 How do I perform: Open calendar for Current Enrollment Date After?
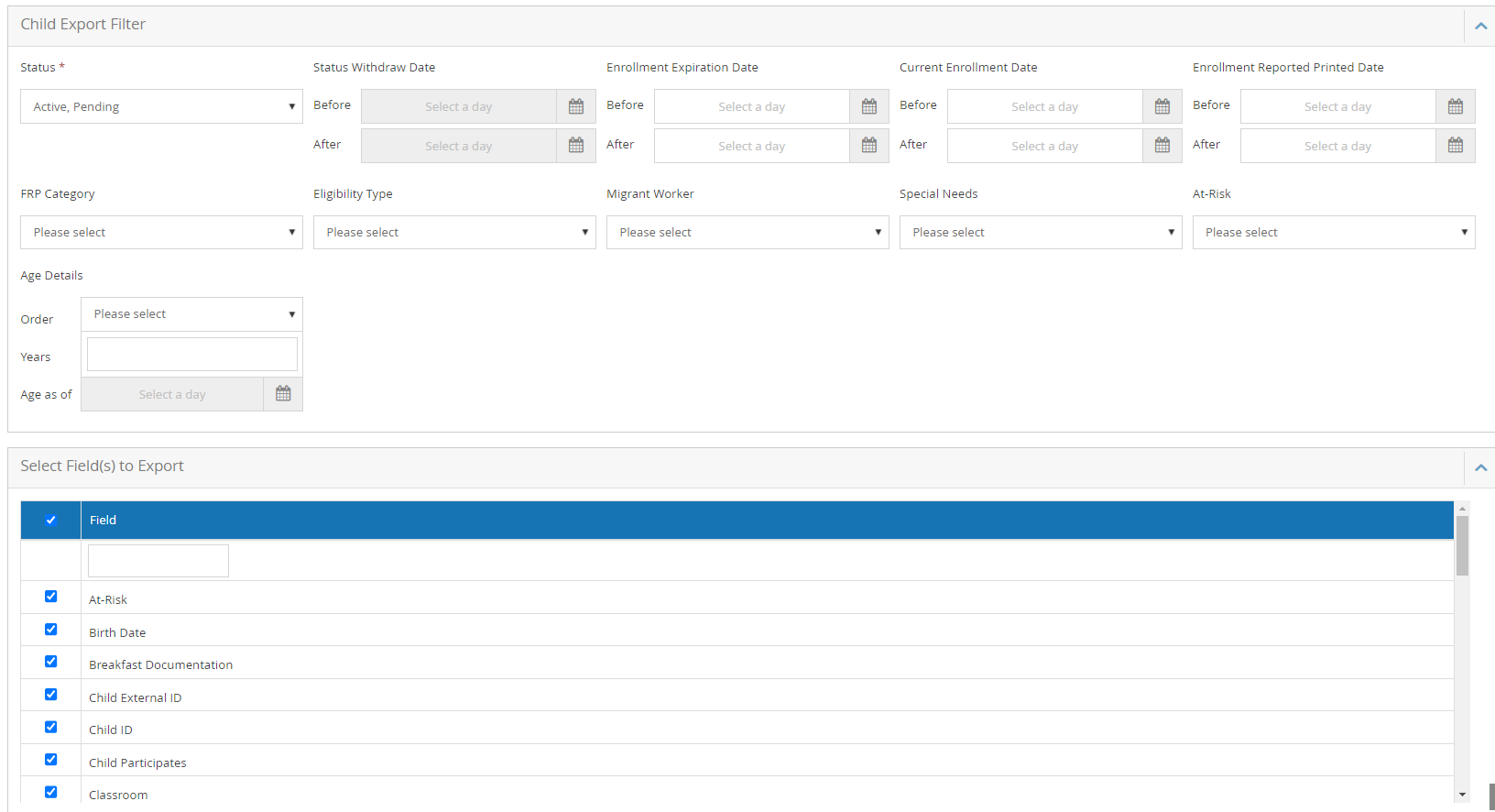[1162, 146]
